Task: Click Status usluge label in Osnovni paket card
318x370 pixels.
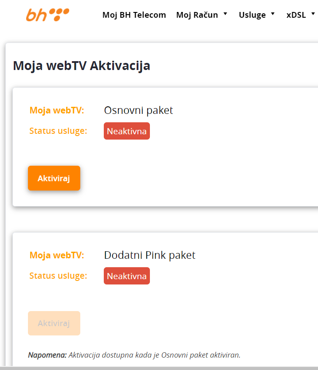Action: [58, 131]
